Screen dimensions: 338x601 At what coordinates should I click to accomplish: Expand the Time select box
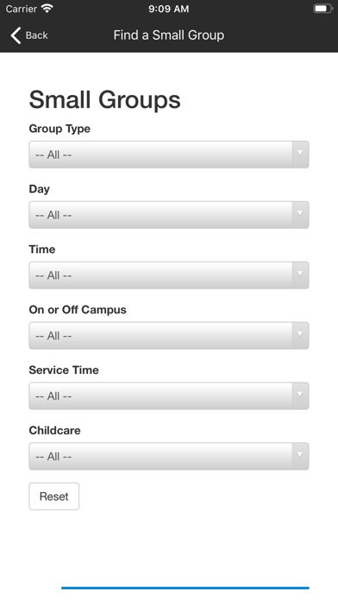click(169, 275)
